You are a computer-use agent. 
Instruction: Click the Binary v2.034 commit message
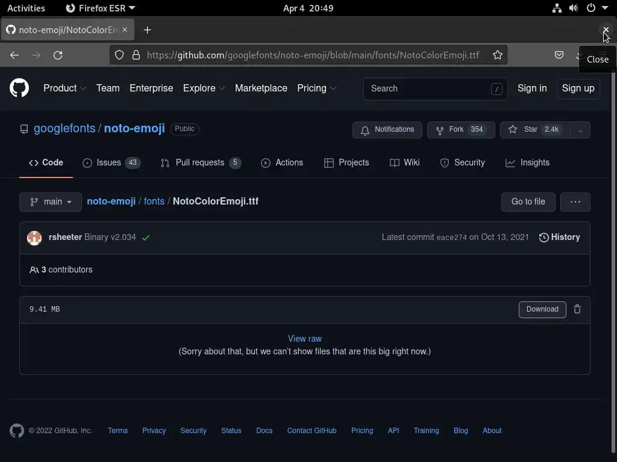(110, 237)
